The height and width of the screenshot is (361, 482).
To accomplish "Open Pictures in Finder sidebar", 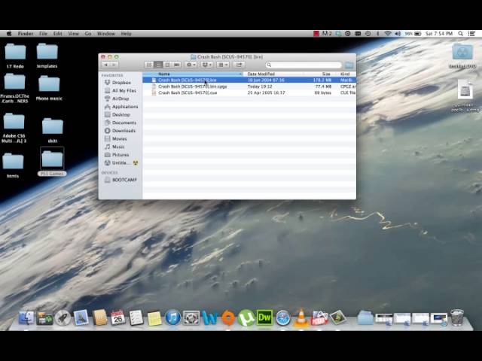I will [120, 155].
